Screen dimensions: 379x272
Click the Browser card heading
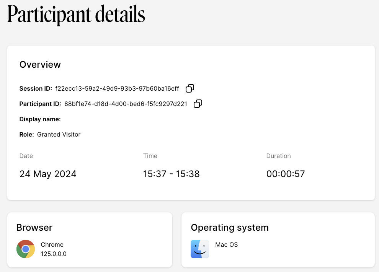[34, 228]
